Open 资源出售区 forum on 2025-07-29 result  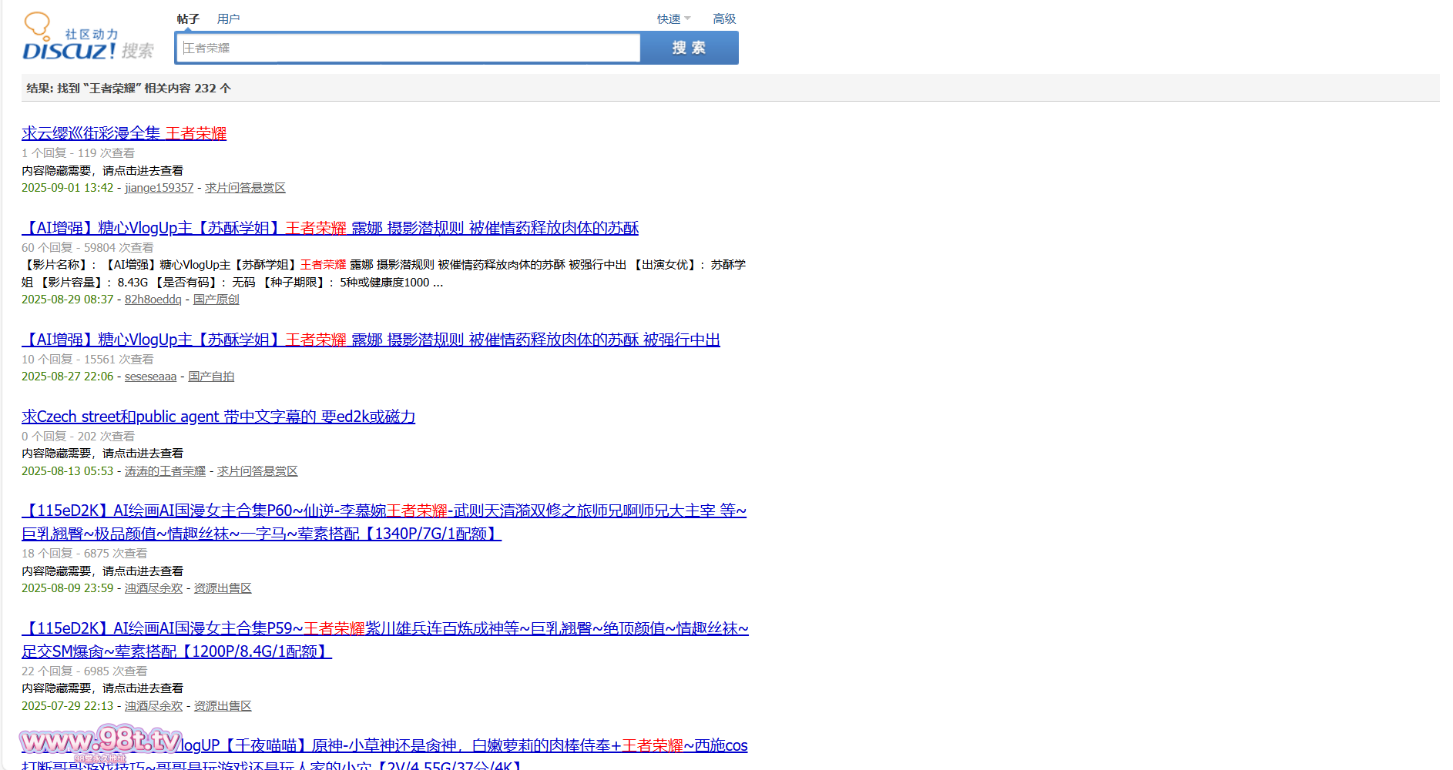point(223,706)
